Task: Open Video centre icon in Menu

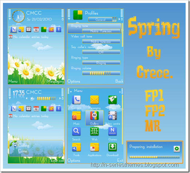Action: pyautogui.click(x=112, y=116)
